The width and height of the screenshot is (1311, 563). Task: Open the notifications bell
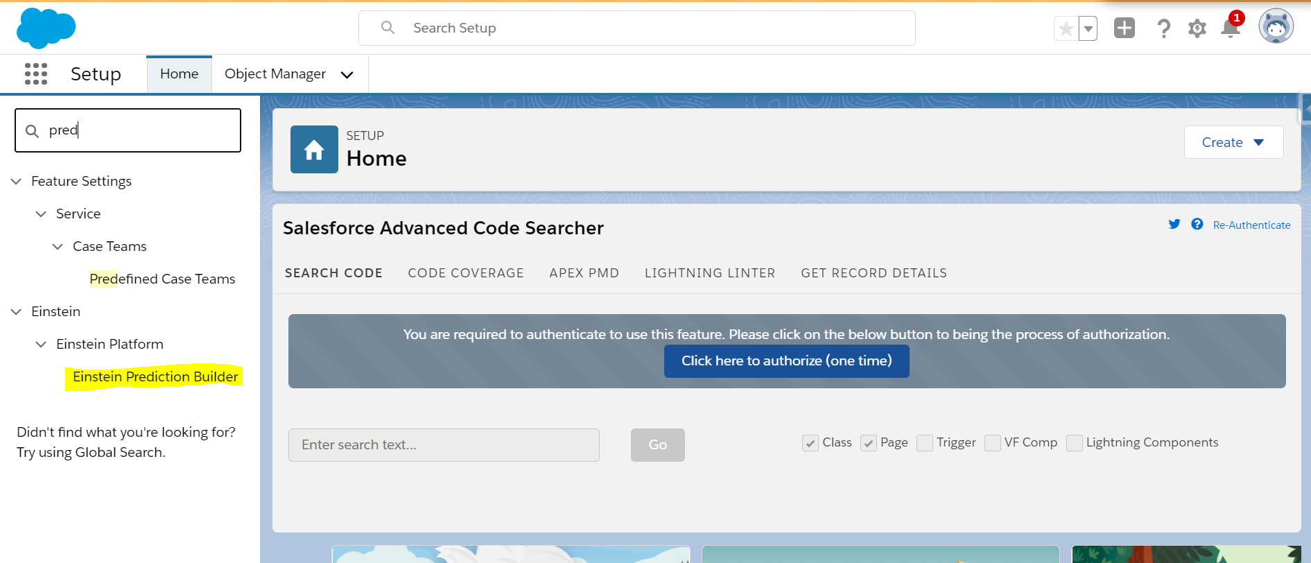pyautogui.click(x=1231, y=28)
